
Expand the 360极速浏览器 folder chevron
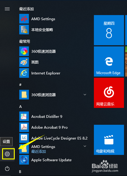pos(85,95)
